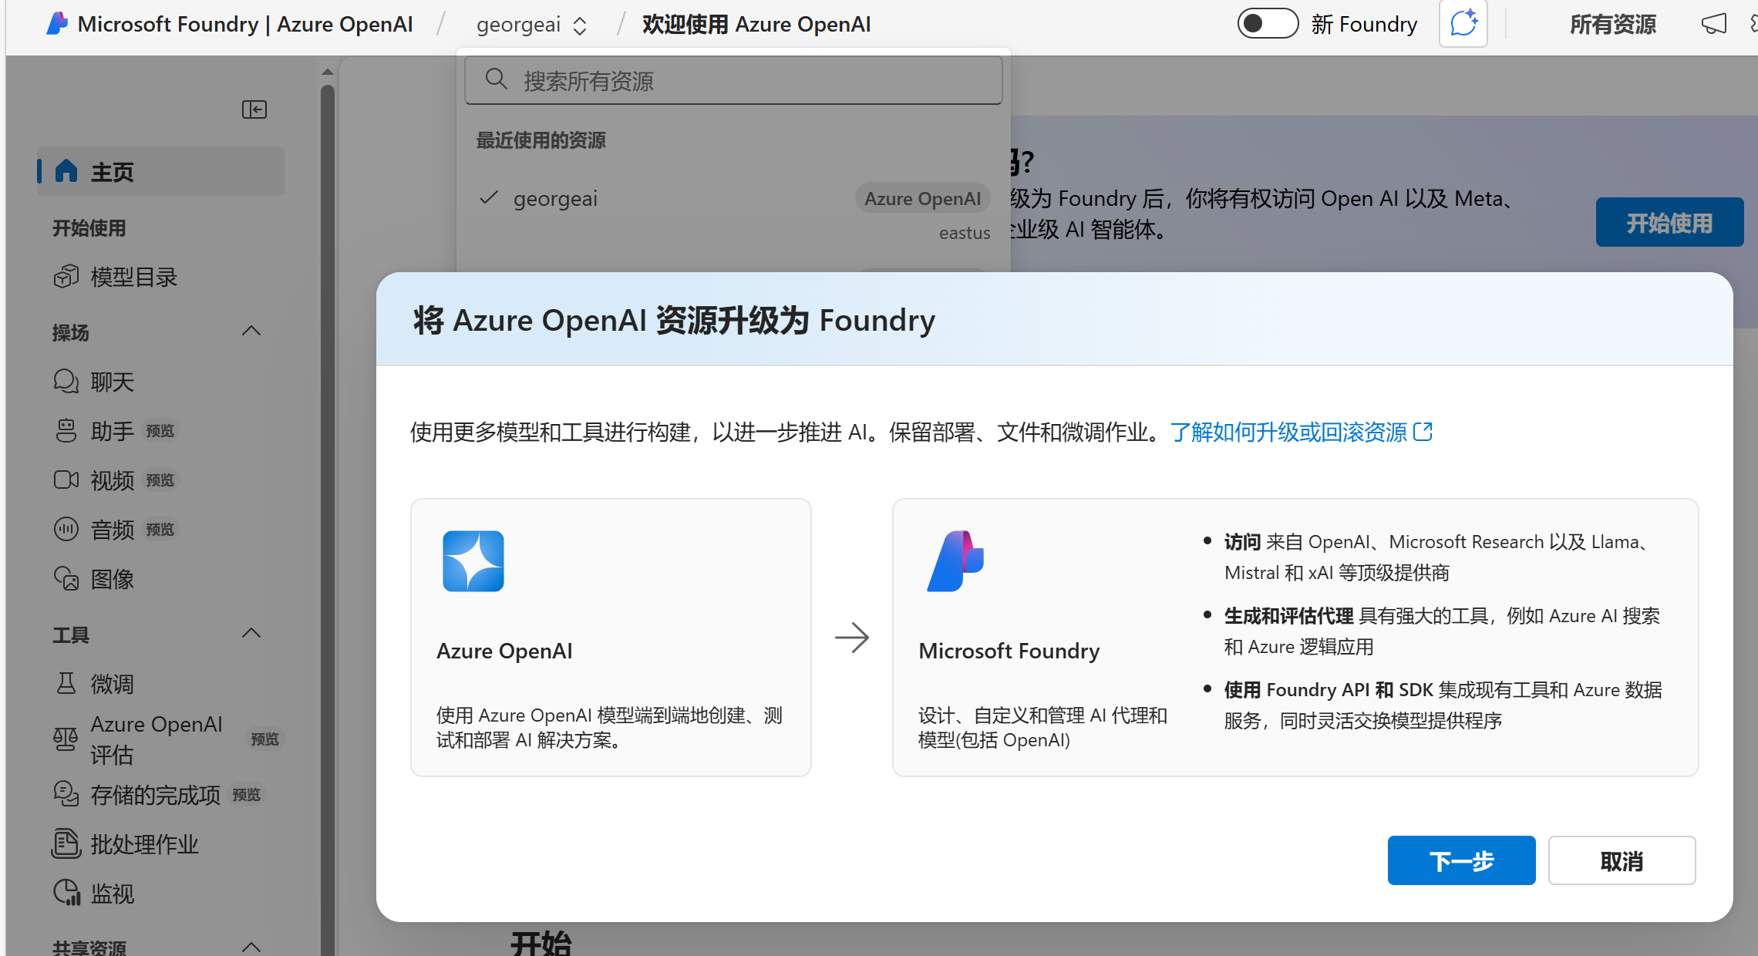Click the 下一步 button

tap(1460, 860)
